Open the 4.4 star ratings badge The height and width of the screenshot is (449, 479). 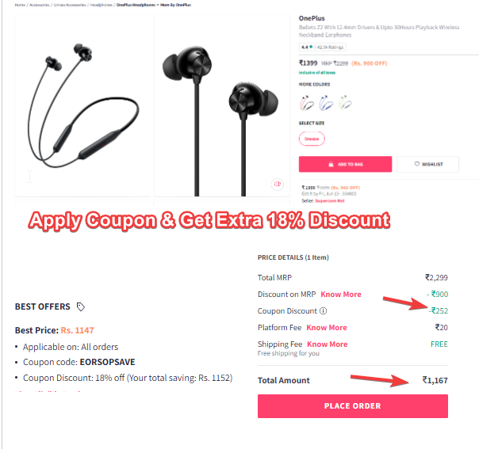[322, 47]
